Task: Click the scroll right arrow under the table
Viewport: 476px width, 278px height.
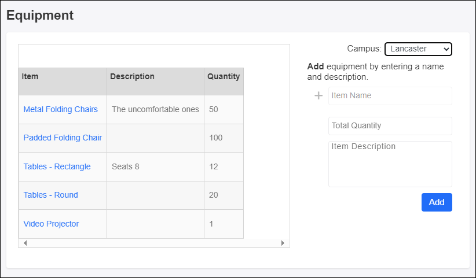Action: 283,243
